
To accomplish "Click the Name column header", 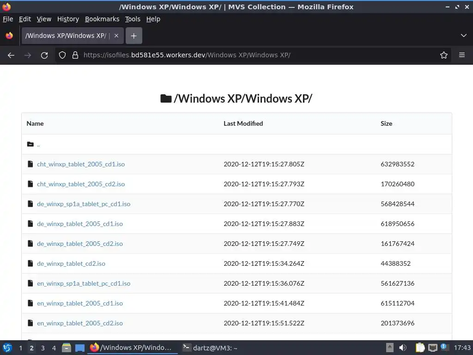I will [35, 123].
